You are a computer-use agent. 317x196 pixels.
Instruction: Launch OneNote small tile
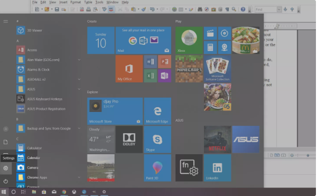click(164, 76)
